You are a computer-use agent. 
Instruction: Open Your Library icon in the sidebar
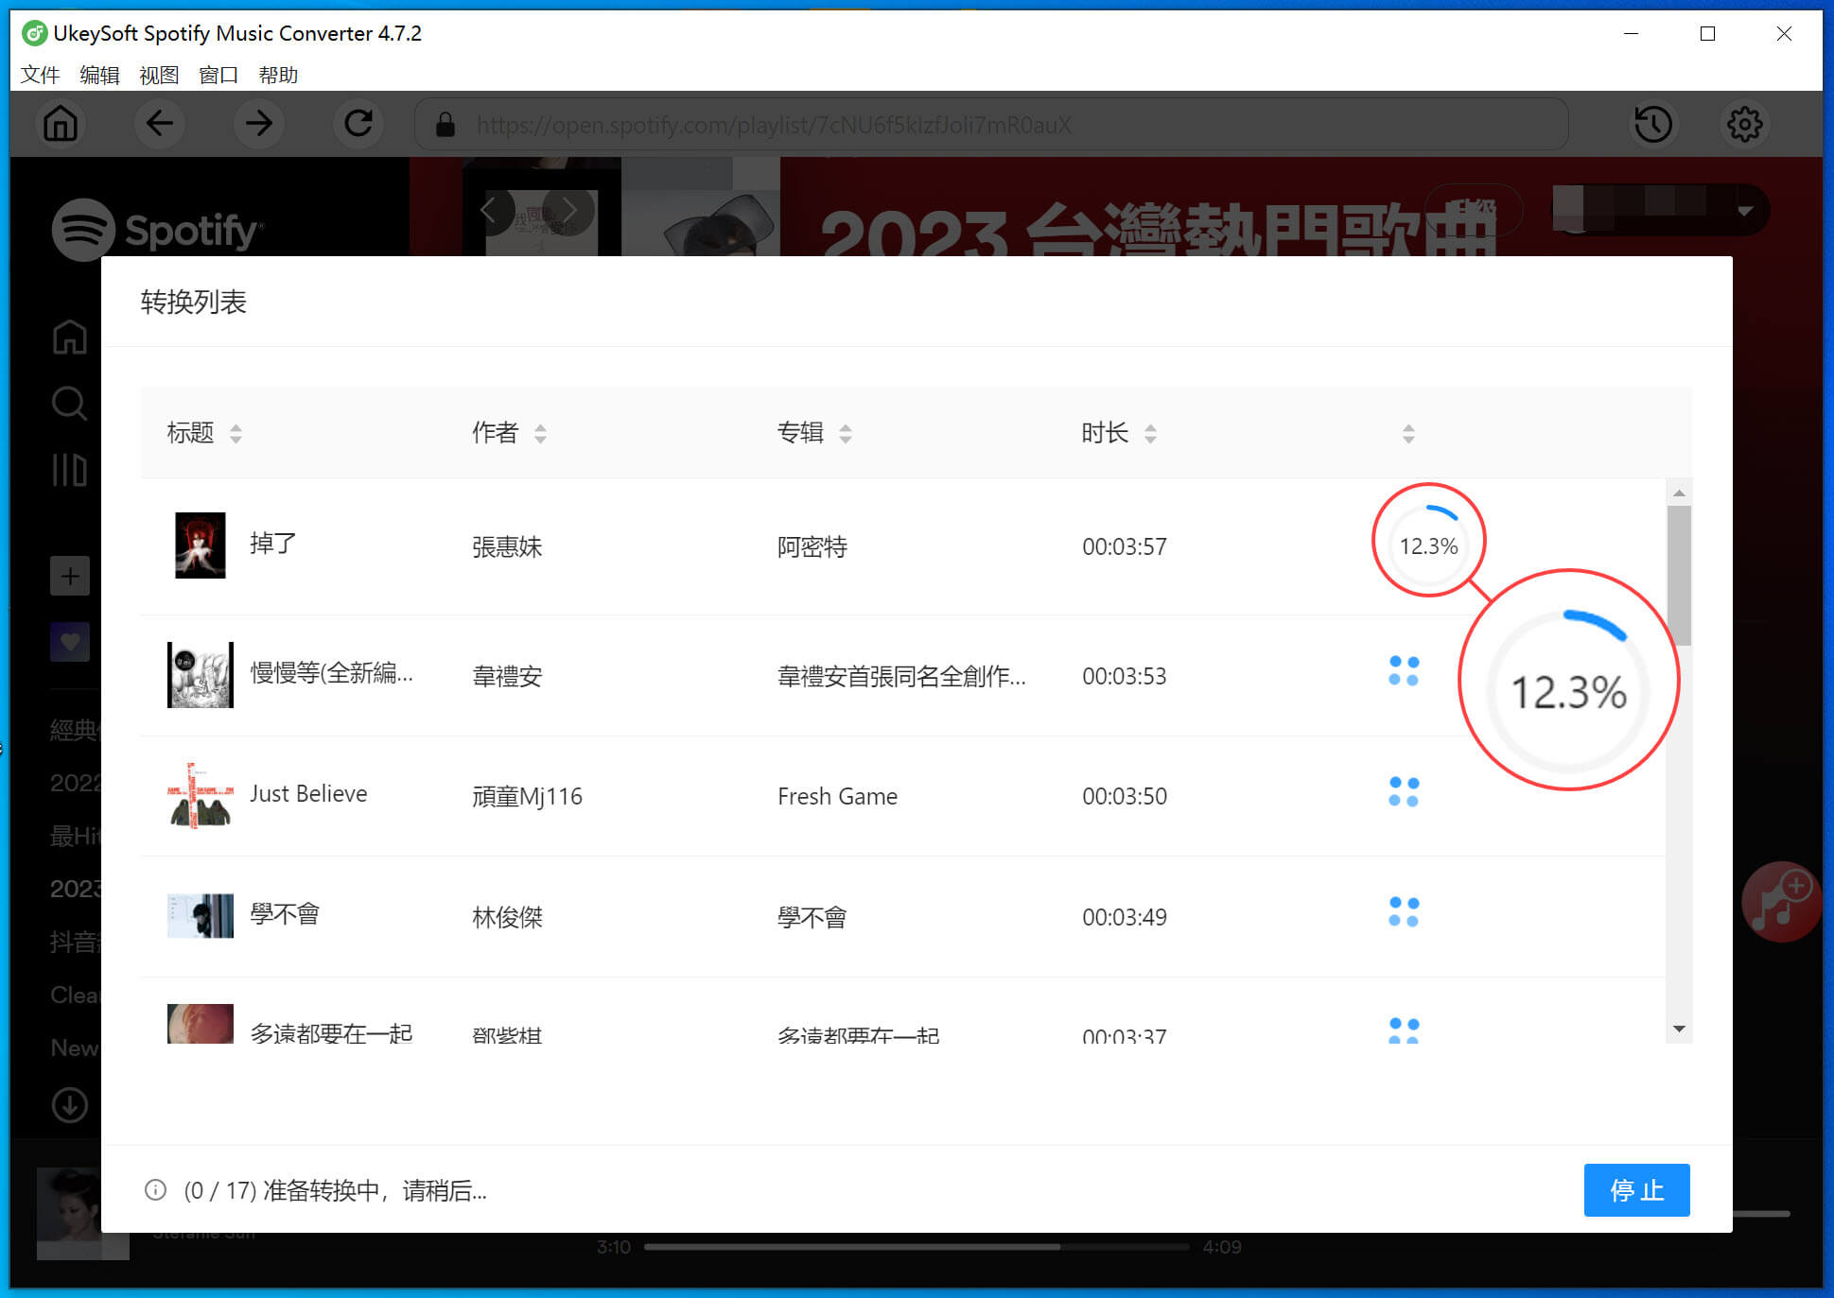click(x=70, y=469)
